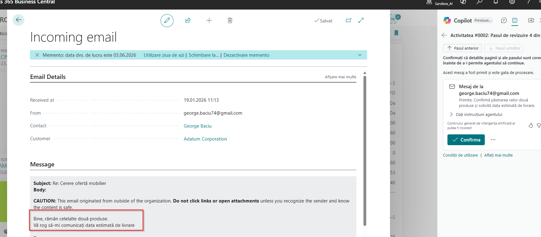Click the share icon in page toolbar
This screenshot has width=541, height=237.
point(188,20)
